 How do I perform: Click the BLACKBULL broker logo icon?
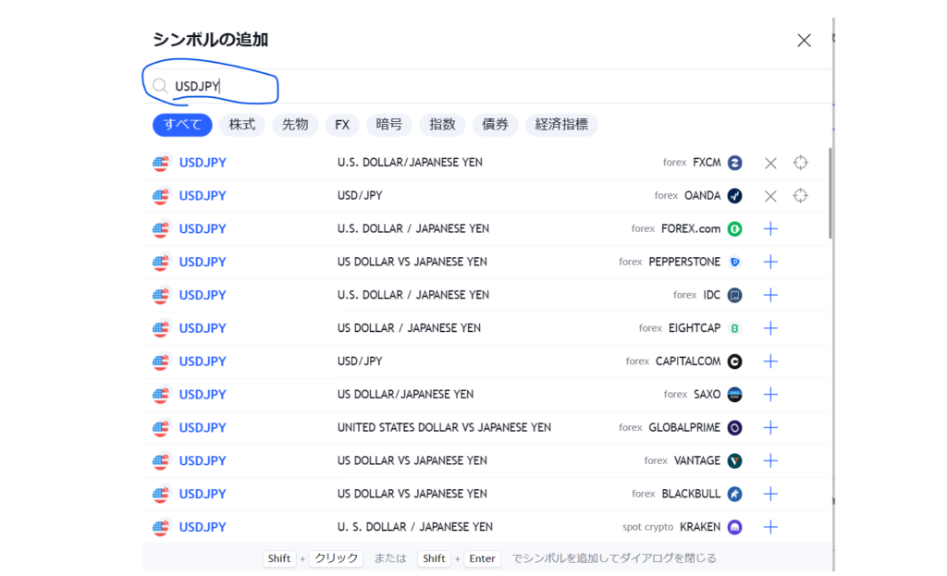[x=735, y=494]
